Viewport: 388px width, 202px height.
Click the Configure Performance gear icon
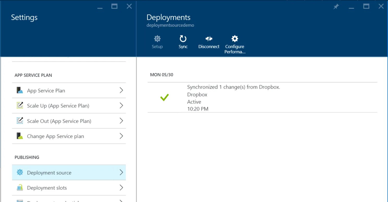(x=235, y=39)
